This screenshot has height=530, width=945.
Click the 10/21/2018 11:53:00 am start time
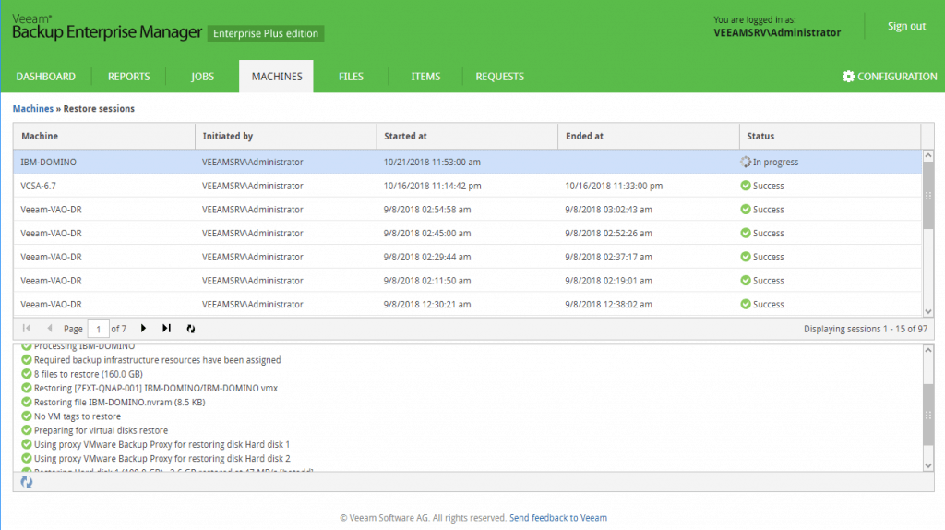coord(432,162)
